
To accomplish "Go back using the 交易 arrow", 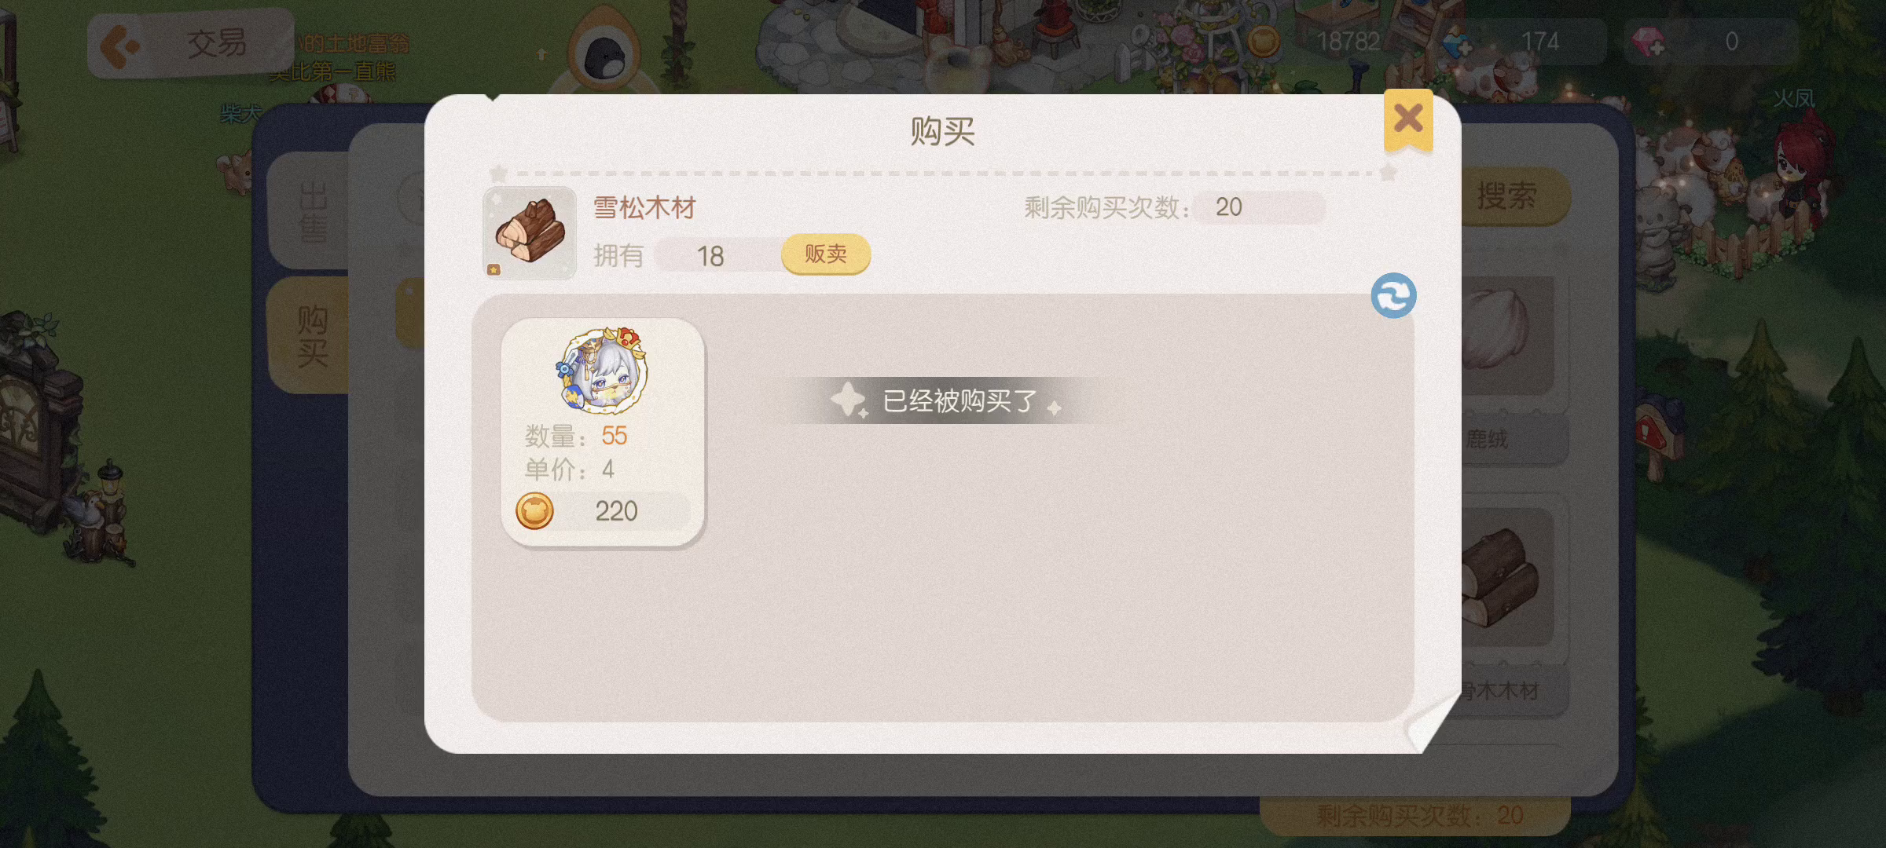I will tap(120, 46).
